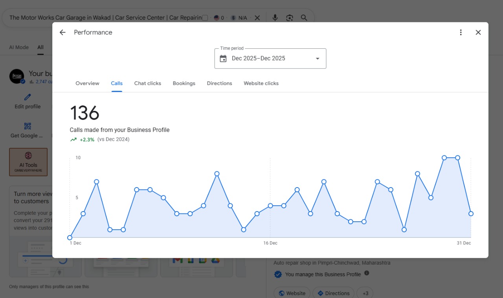The height and width of the screenshot is (298, 503).
Task: Click the 1 Dec data point on chart
Action: pos(70,237)
